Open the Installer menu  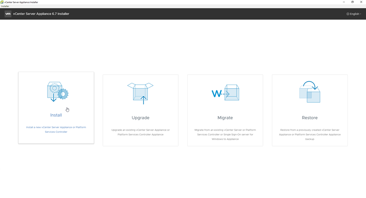pyautogui.click(x=5, y=6)
